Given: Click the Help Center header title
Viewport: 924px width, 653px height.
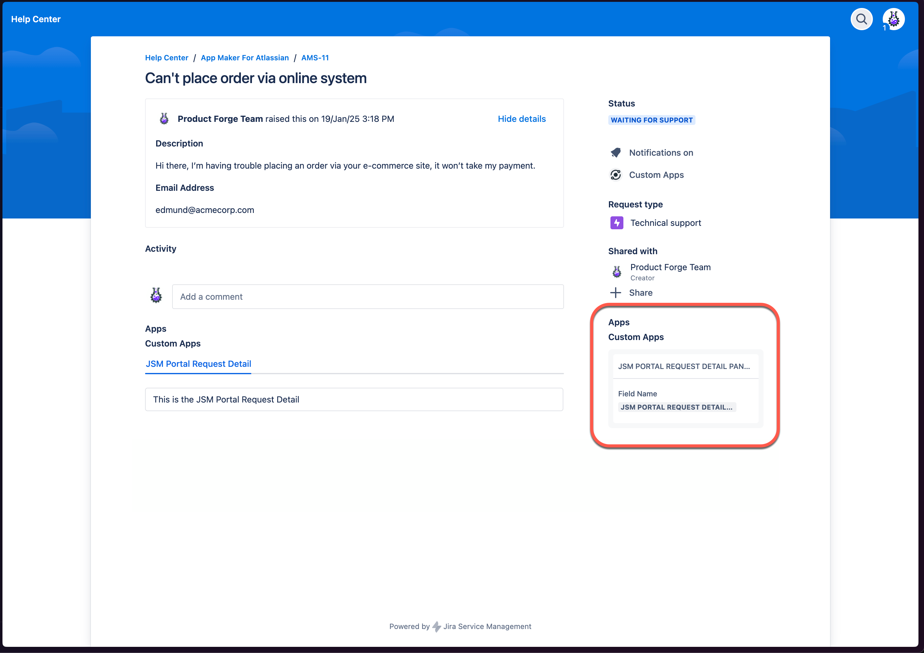Looking at the screenshot, I should [36, 19].
